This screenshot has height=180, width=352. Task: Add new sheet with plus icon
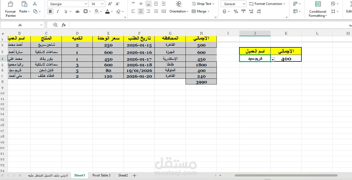coord(134,175)
